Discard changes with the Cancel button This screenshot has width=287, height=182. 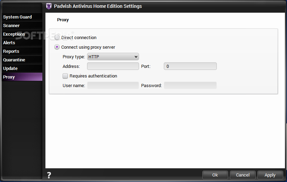(x=243, y=175)
